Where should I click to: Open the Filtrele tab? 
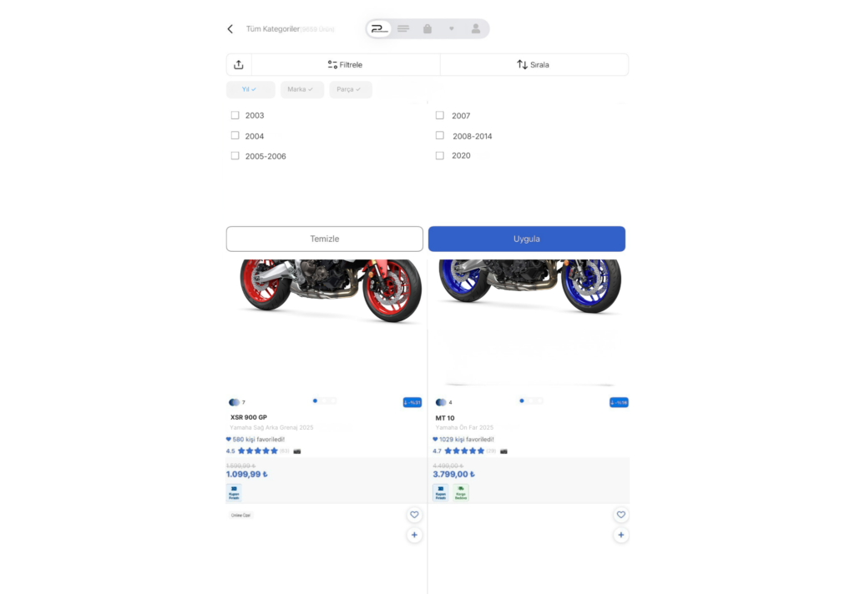(x=346, y=65)
